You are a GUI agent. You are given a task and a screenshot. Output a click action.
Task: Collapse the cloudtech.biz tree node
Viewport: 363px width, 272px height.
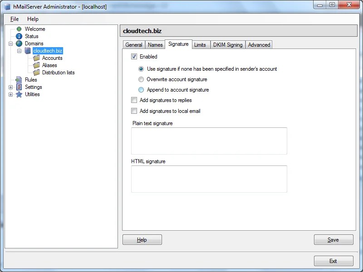(19, 51)
